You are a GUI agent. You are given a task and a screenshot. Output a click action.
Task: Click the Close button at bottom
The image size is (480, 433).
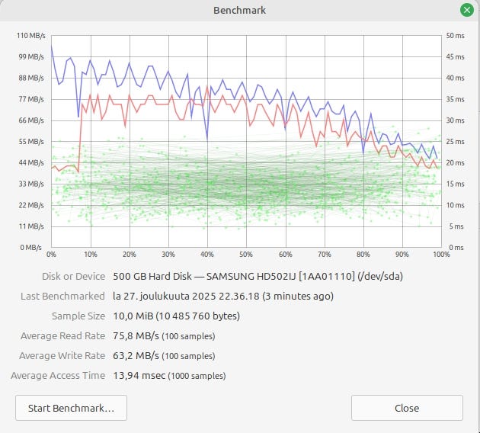[x=407, y=408]
